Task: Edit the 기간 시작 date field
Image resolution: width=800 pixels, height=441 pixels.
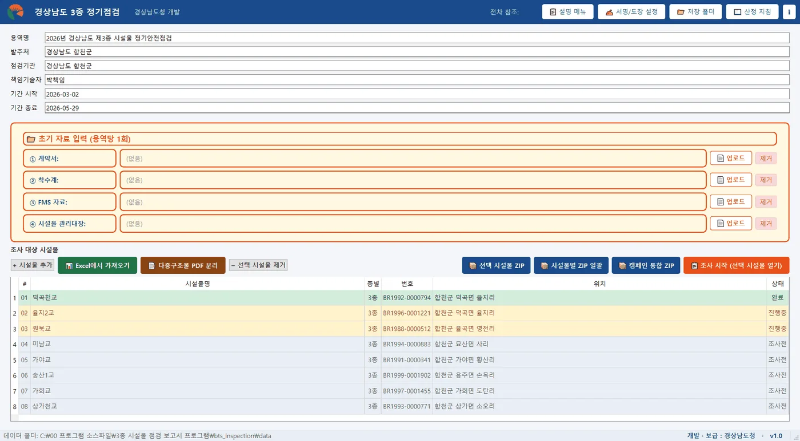Action: coord(417,94)
